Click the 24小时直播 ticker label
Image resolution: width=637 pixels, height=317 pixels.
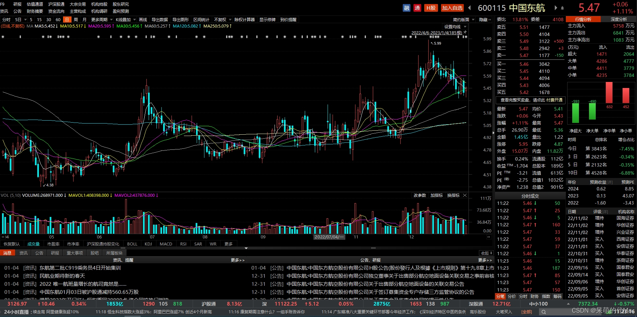tap(16, 312)
